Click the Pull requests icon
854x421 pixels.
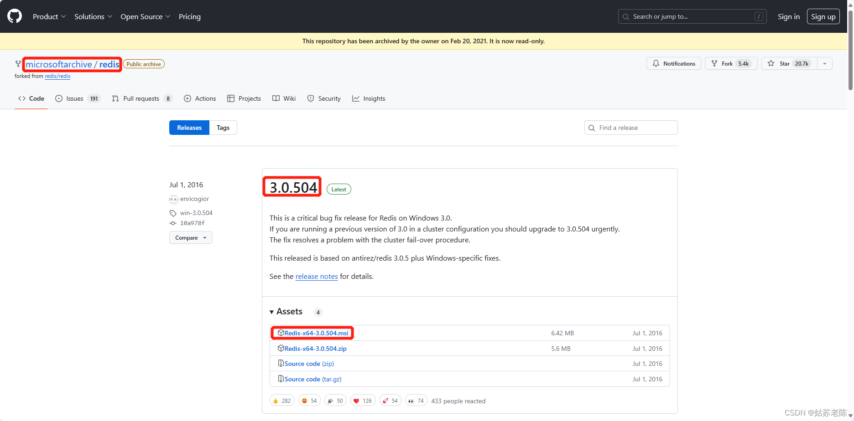click(115, 98)
